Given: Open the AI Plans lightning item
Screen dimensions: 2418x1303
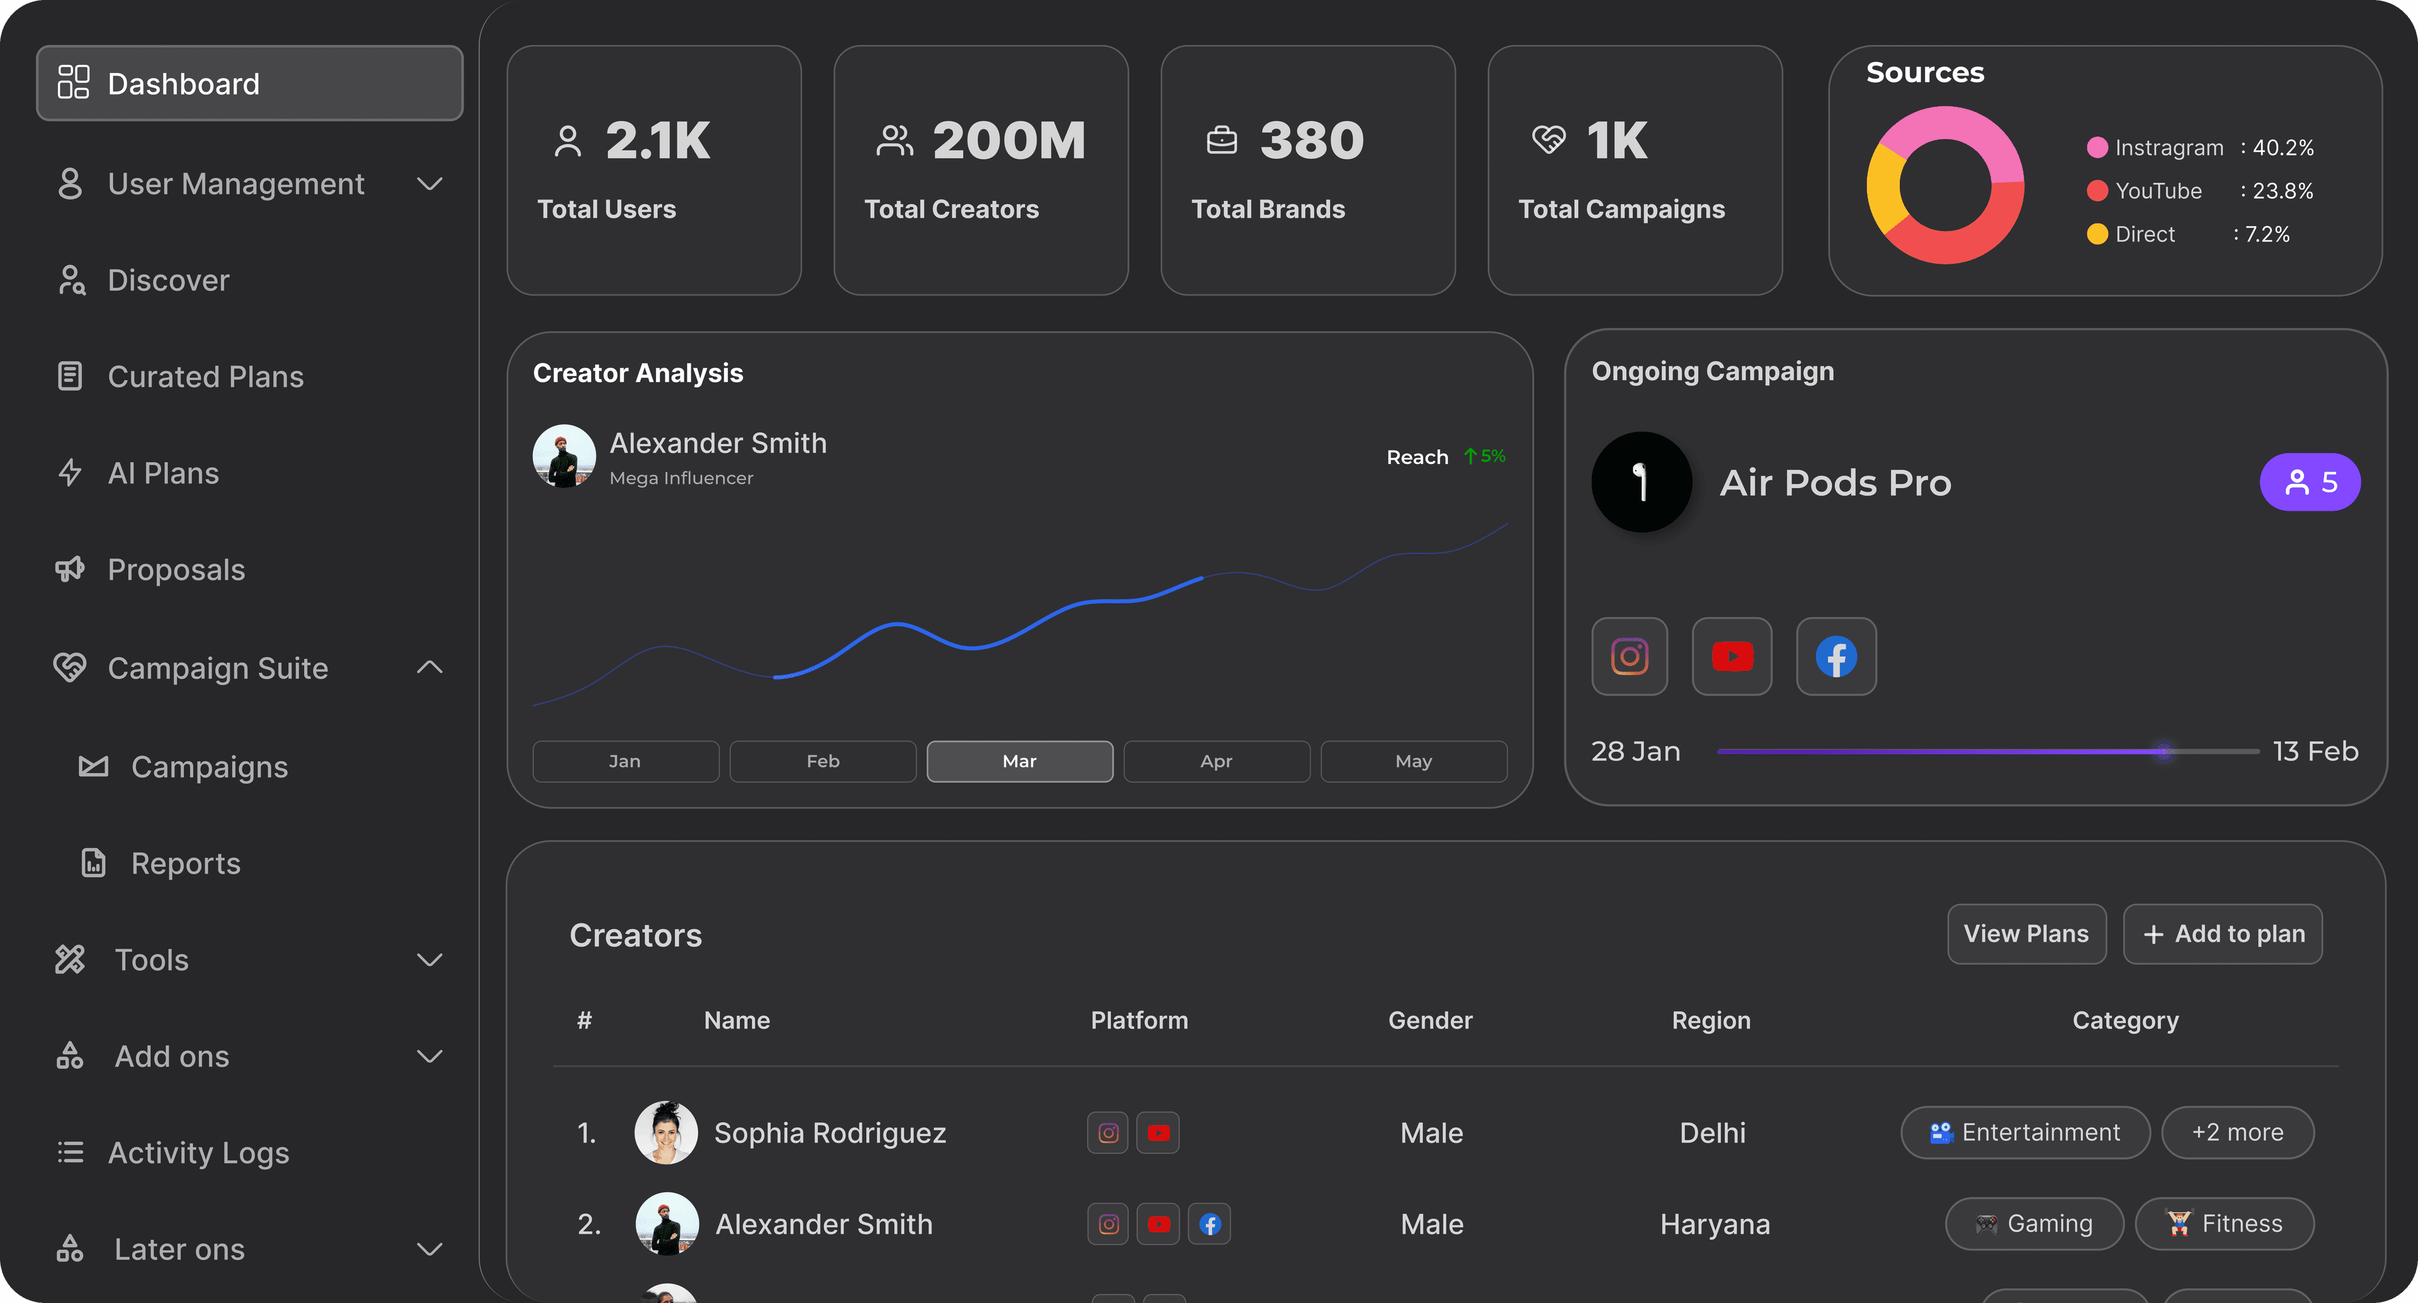Looking at the screenshot, I should (162, 473).
